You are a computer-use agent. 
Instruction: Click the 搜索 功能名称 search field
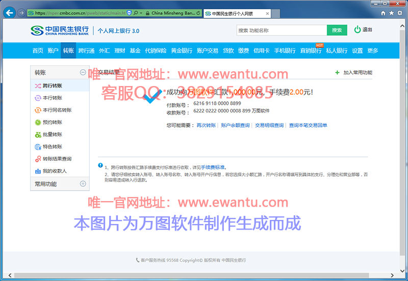[x=282, y=30]
